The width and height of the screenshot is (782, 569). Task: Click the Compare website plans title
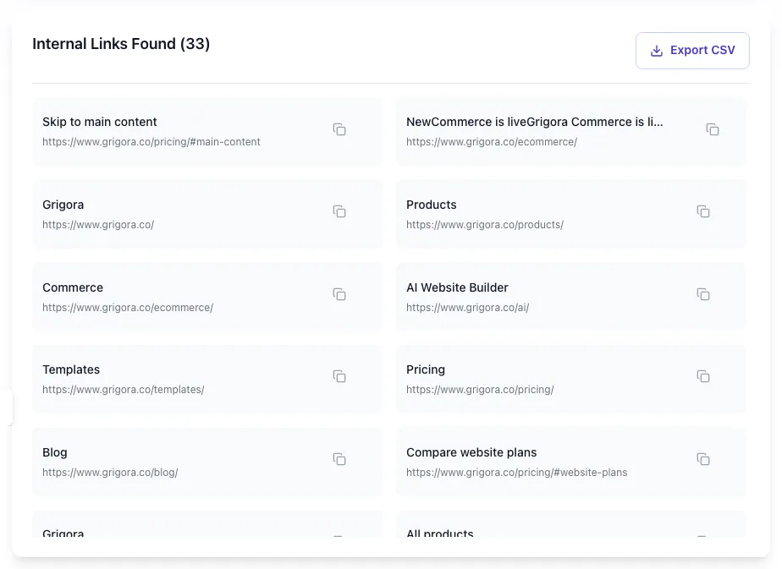coord(471,452)
